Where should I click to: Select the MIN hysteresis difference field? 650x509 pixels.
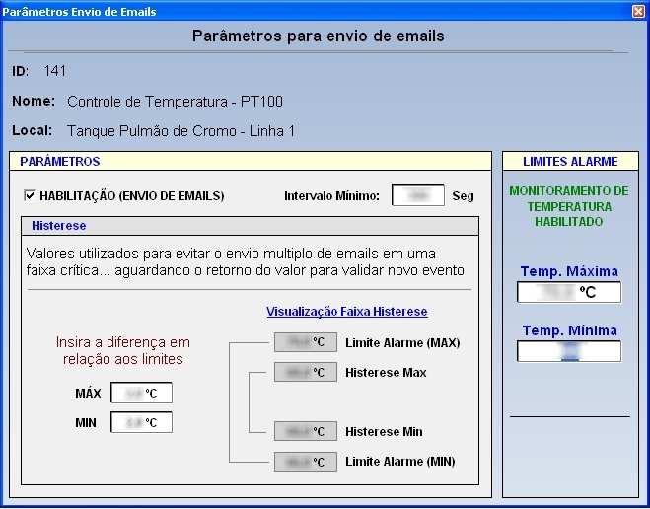(x=141, y=422)
